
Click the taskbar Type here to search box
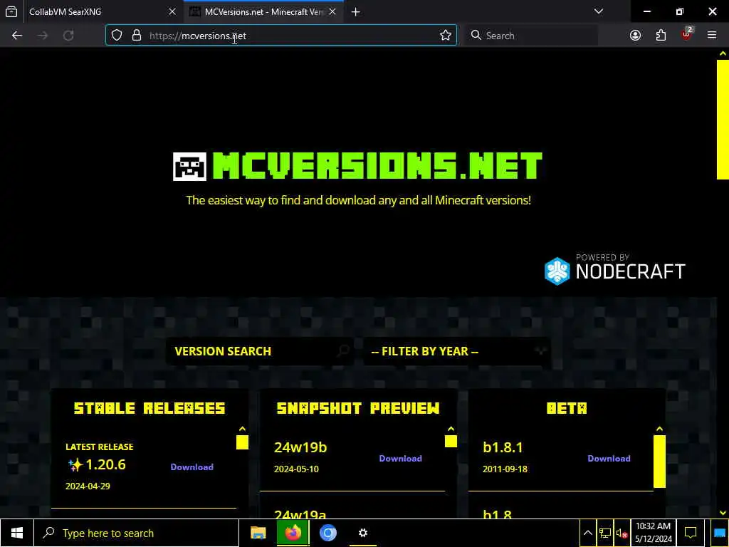coord(136,533)
